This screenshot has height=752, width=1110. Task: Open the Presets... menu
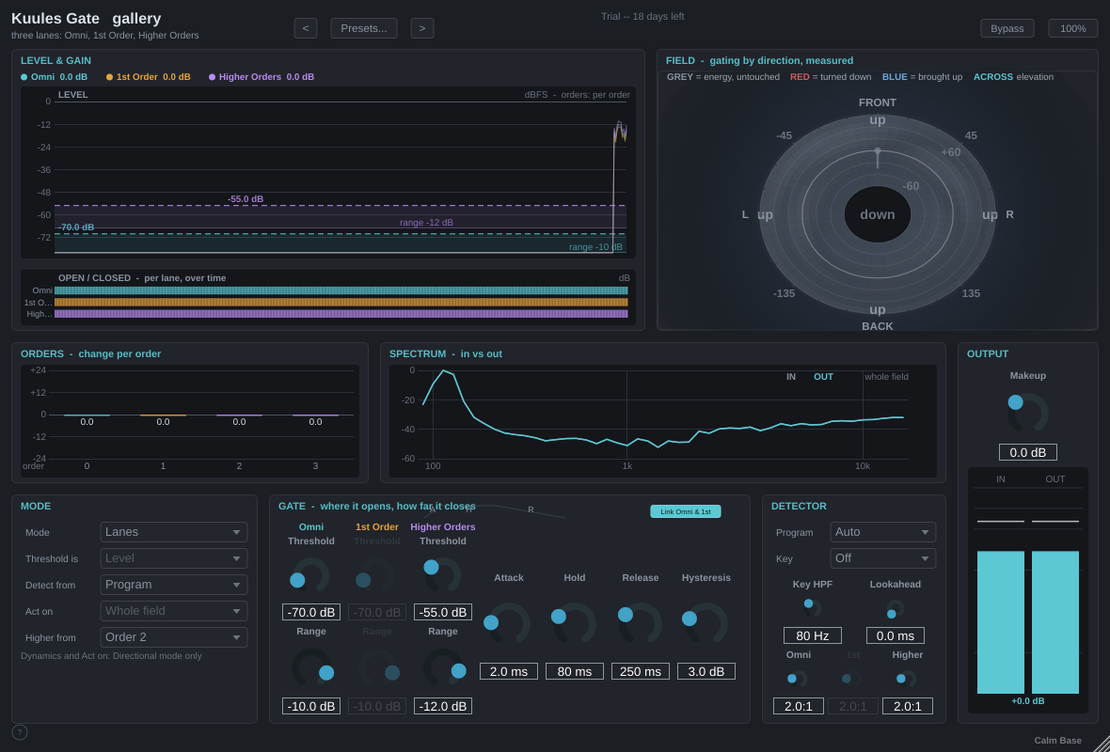click(364, 28)
